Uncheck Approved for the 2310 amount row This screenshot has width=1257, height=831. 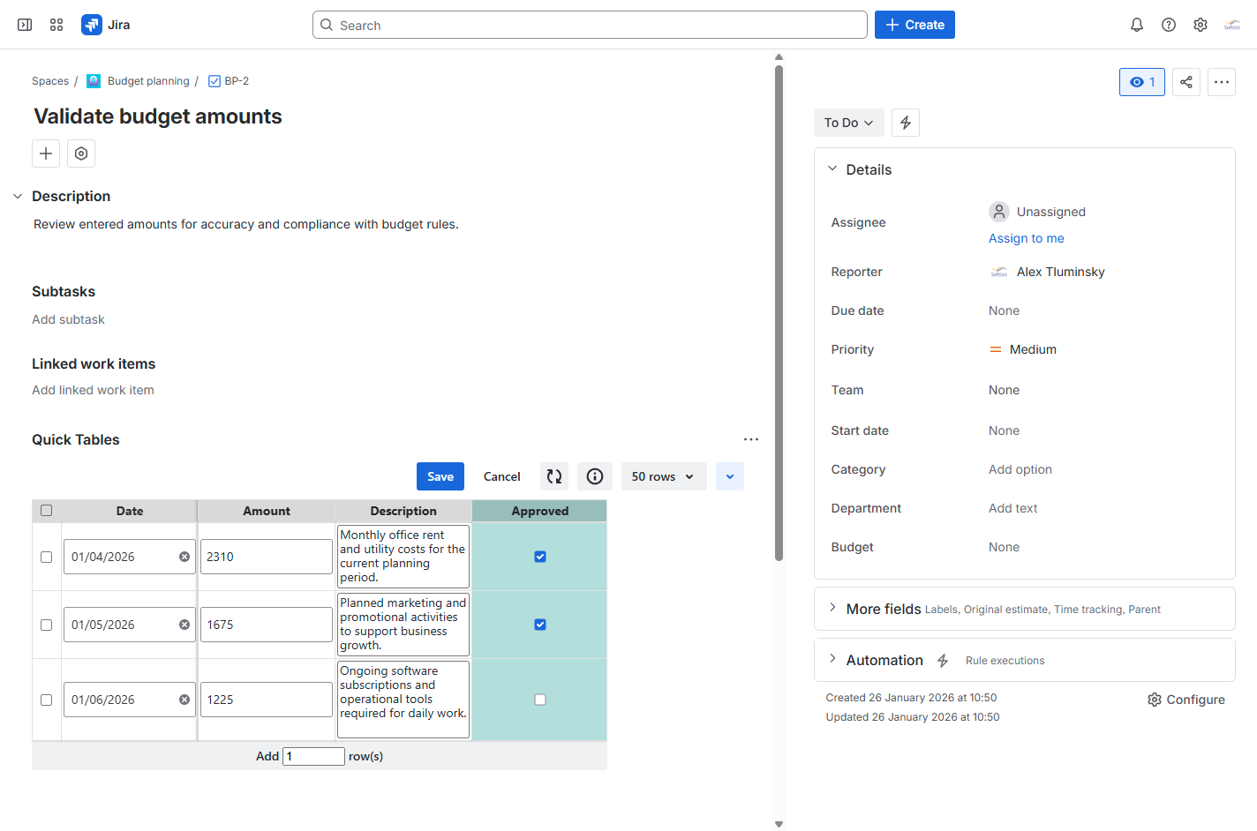click(x=540, y=557)
